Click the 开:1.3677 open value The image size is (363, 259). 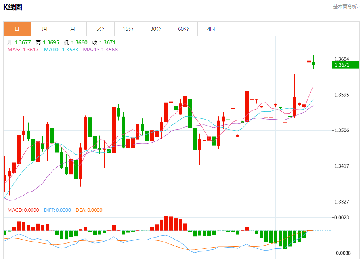(19, 42)
